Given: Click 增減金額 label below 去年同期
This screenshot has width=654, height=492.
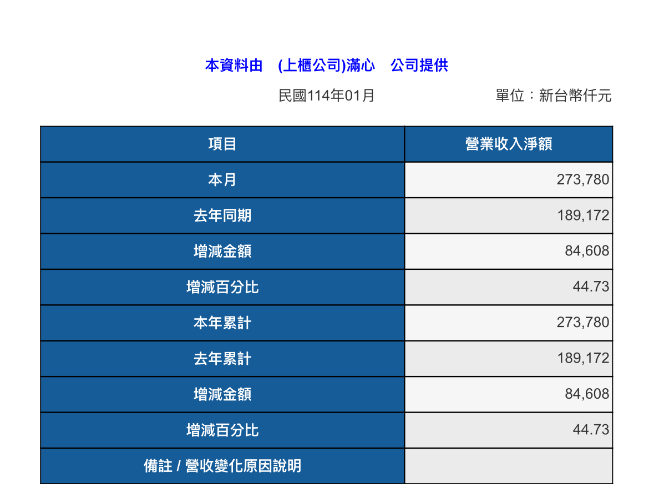Looking at the screenshot, I should pos(222,252).
